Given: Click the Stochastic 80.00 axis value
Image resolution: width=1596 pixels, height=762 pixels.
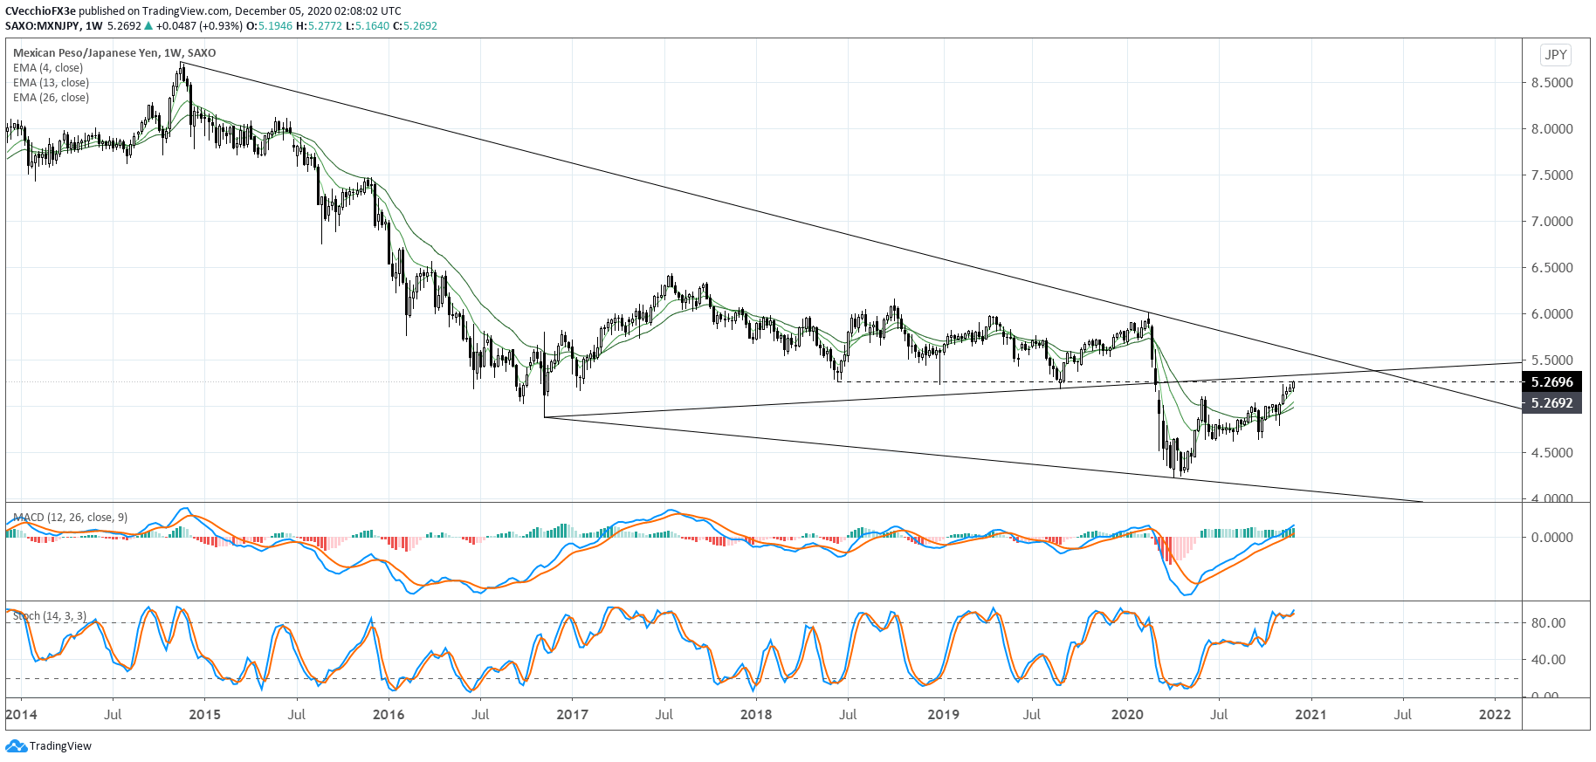Looking at the screenshot, I should click(x=1549, y=623).
